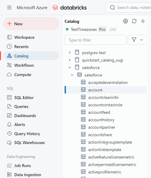This screenshot has width=151, height=178.
Task: Click the salesforce schema database icon
Action: coord(79,75)
